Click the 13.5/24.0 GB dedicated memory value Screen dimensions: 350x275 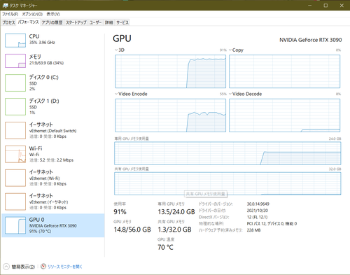pyautogui.click(x=176, y=212)
